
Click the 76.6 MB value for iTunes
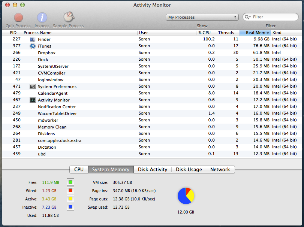coord(261,46)
